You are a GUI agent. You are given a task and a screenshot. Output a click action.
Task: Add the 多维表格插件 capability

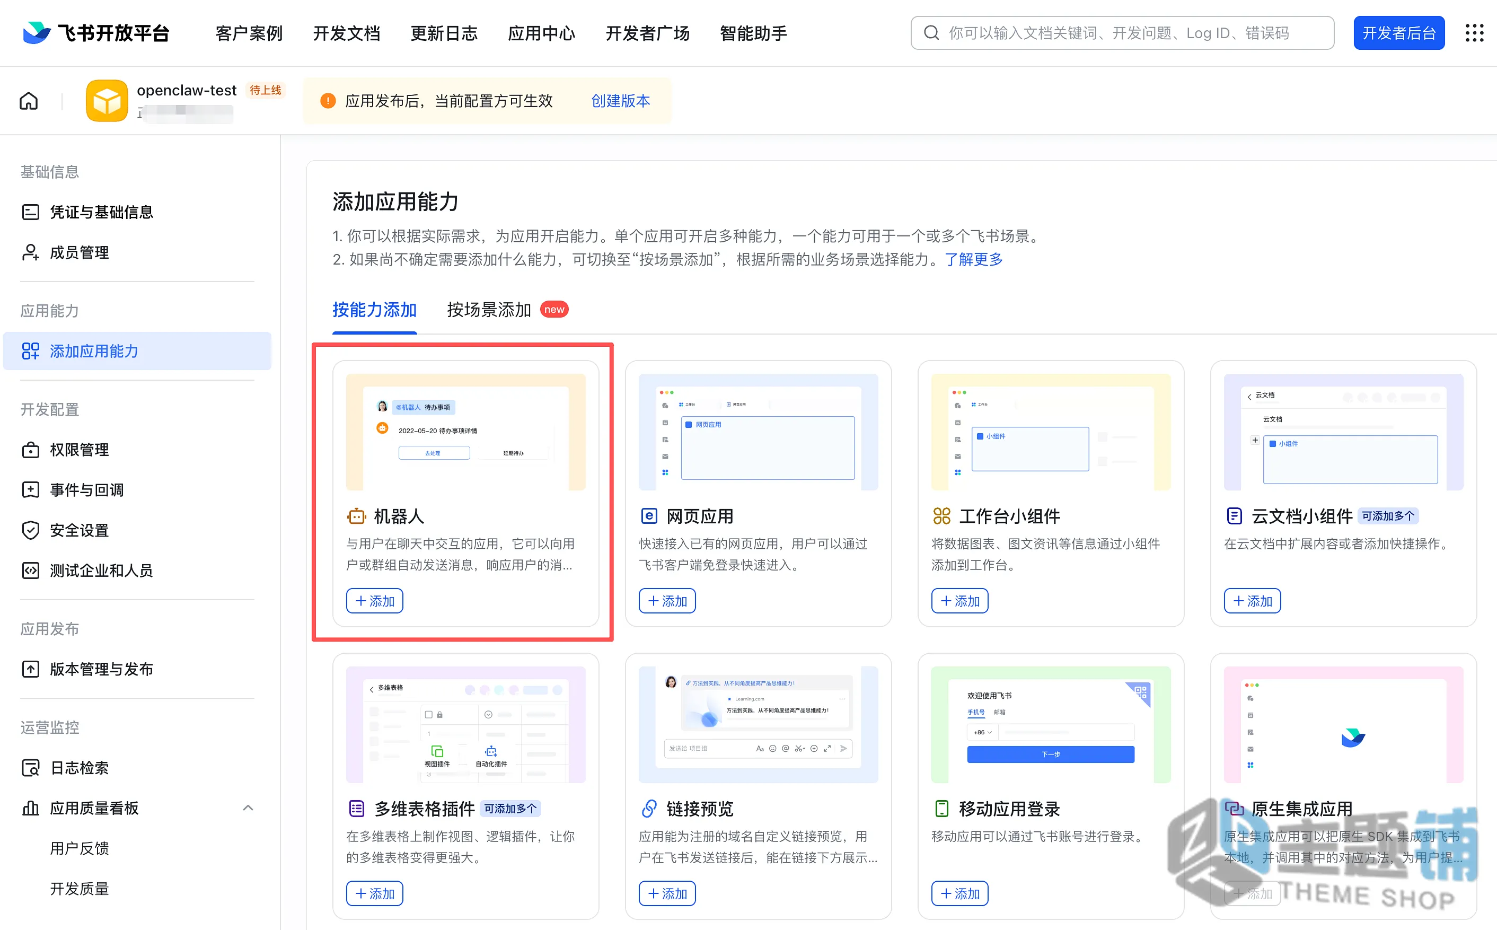[374, 893]
